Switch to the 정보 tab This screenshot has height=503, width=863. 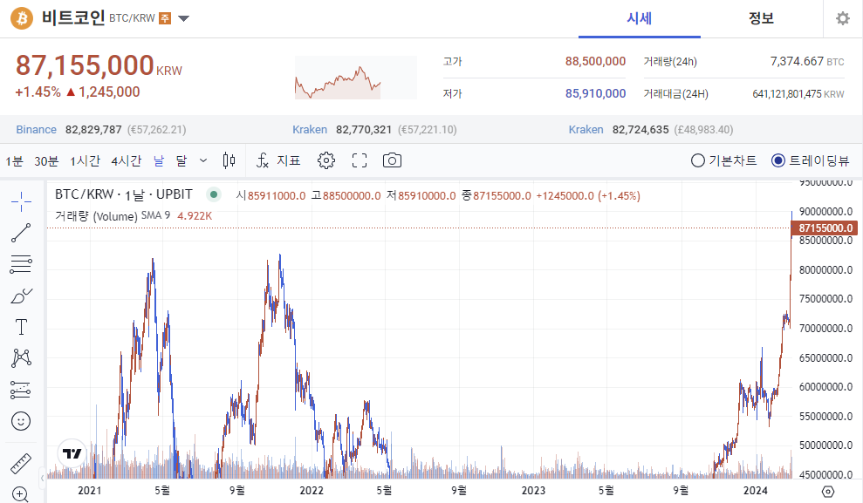[761, 18]
